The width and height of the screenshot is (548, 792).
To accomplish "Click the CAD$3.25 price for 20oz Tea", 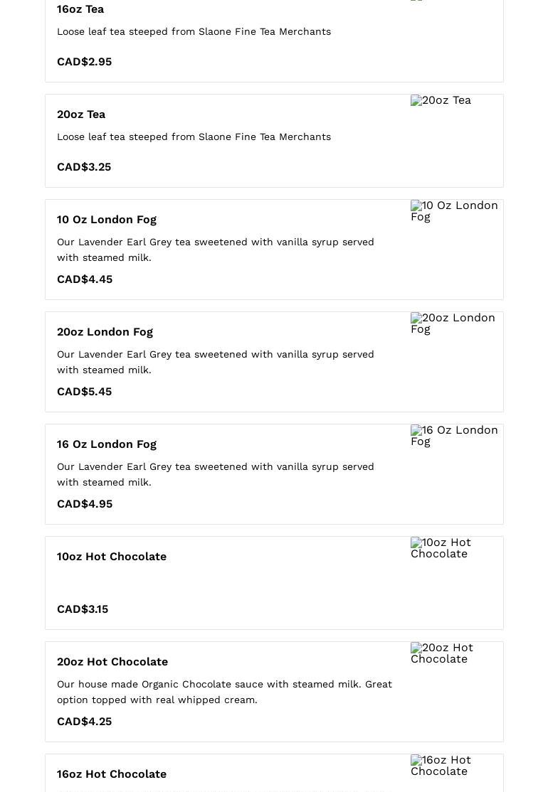I will pyautogui.click(x=84, y=167).
